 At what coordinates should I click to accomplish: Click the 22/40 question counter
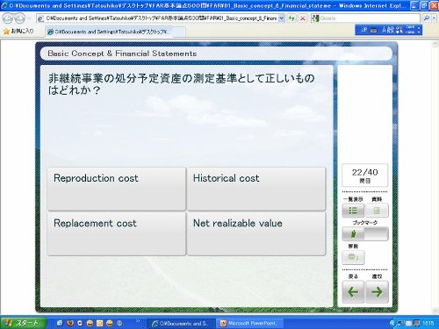(x=365, y=175)
